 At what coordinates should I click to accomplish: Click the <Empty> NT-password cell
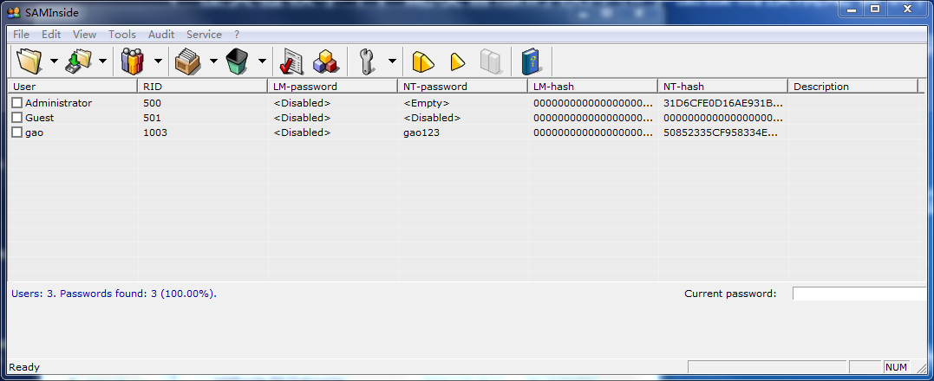pyautogui.click(x=427, y=103)
